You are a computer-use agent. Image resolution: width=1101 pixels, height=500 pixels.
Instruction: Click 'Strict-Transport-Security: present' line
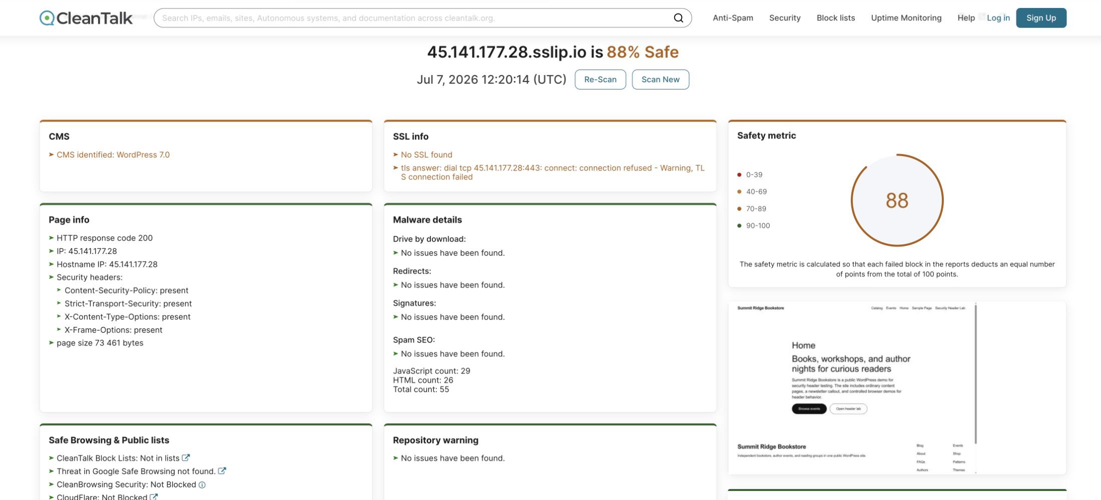pos(128,303)
